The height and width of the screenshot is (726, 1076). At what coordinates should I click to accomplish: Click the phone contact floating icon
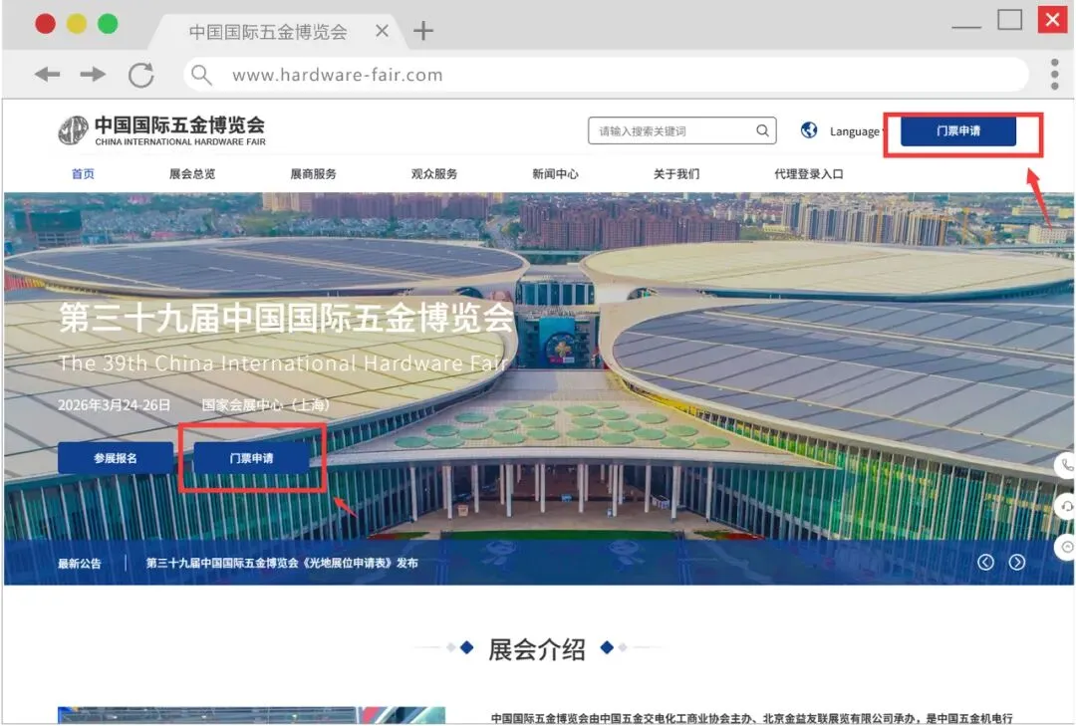(x=1067, y=465)
